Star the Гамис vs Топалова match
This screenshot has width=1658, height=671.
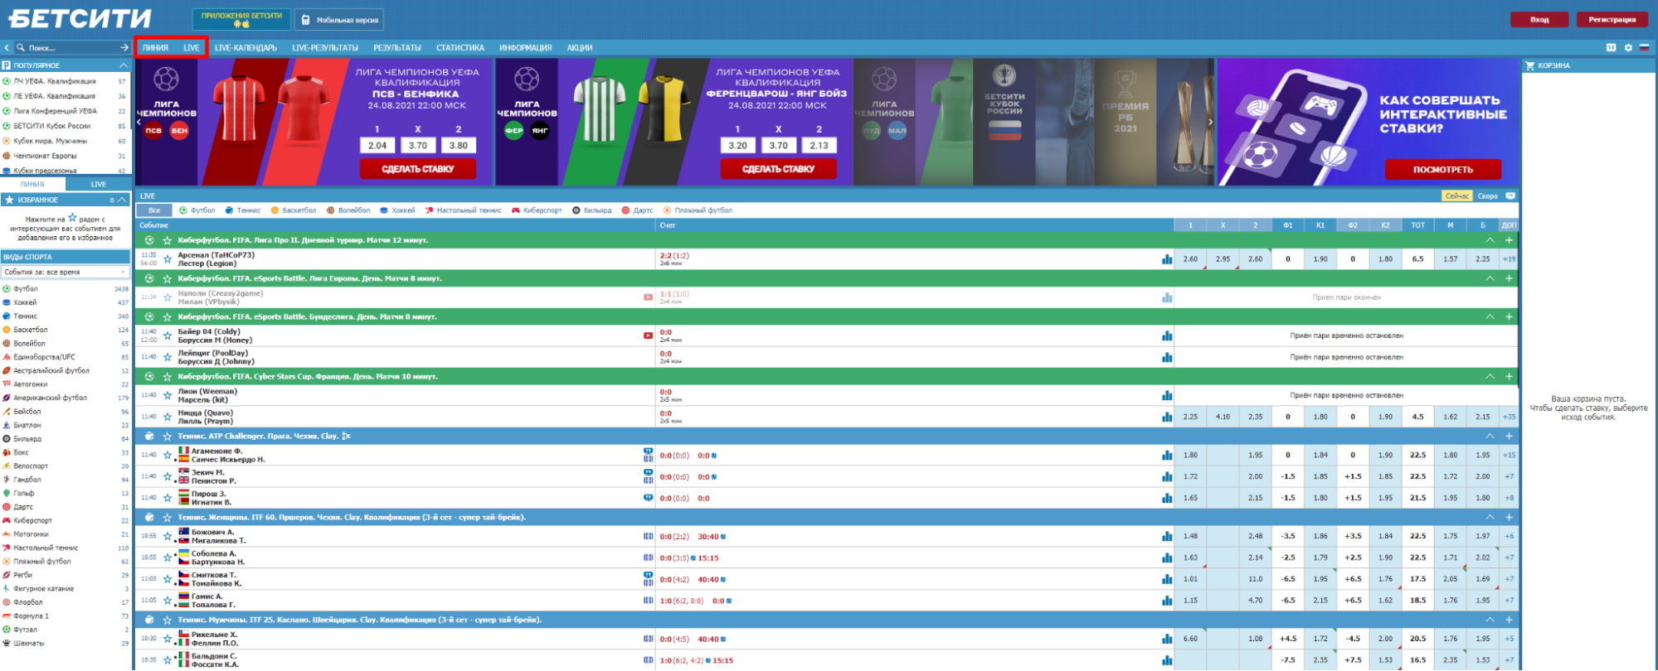[168, 601]
